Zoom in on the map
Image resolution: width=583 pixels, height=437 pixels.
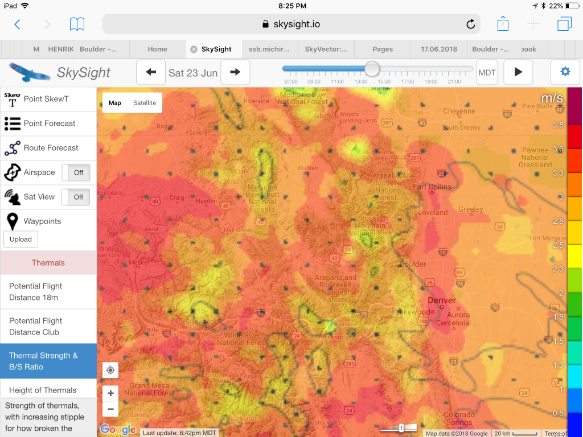pos(110,393)
